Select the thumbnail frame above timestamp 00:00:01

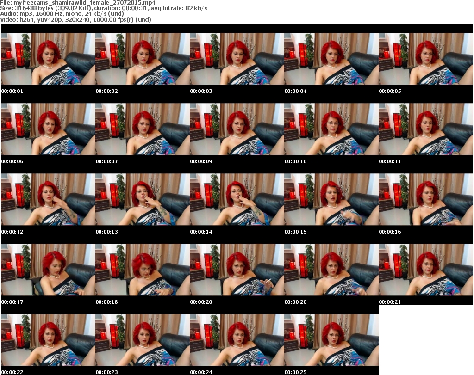(x=48, y=59)
